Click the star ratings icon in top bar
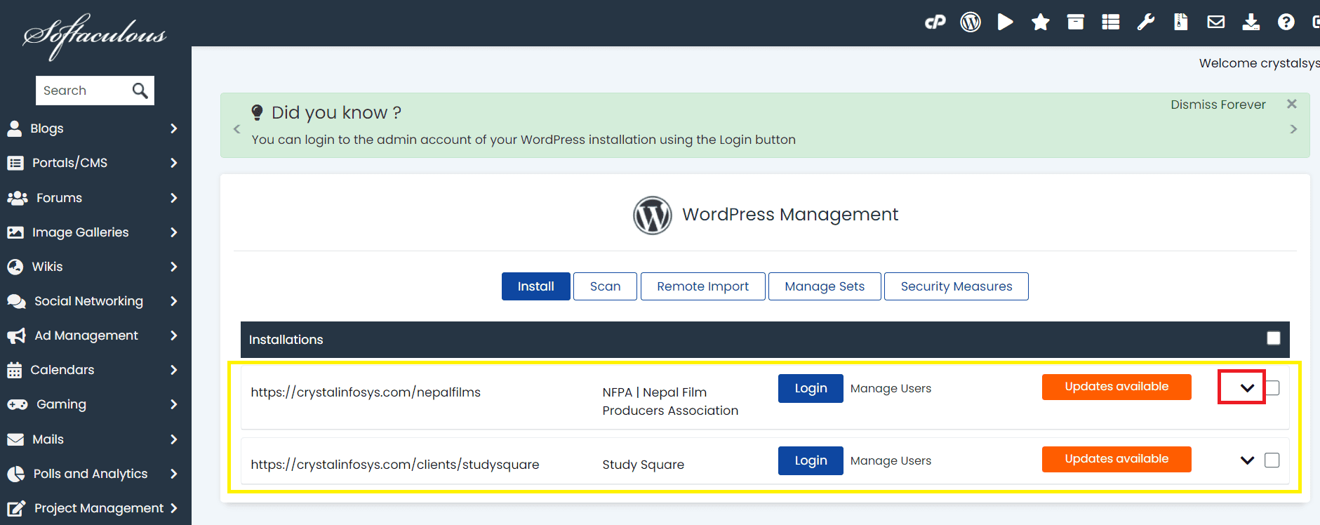This screenshot has width=1320, height=525. (1041, 22)
